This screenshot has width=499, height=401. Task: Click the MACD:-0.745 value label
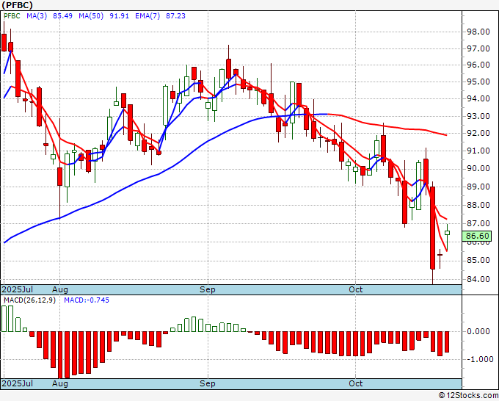pos(87,300)
